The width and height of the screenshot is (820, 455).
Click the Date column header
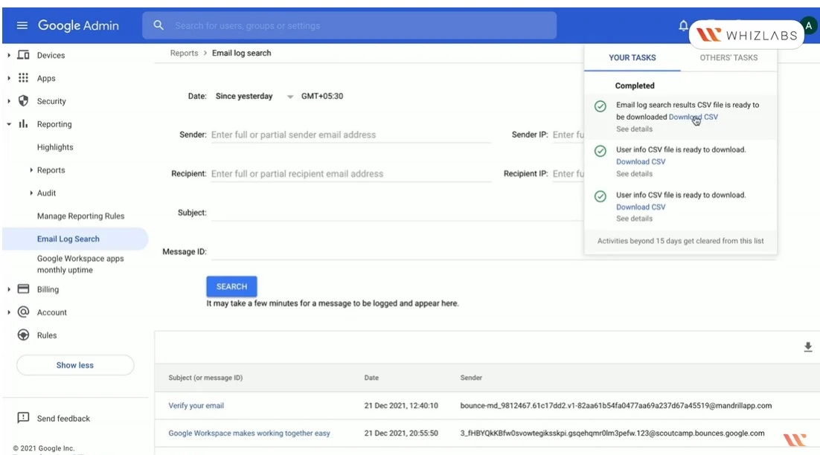[371, 378]
